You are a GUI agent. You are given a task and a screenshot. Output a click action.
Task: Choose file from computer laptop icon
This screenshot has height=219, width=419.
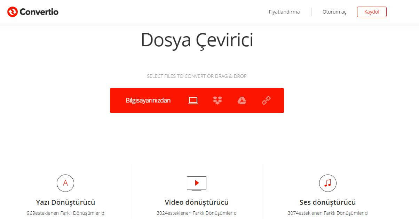point(193,100)
